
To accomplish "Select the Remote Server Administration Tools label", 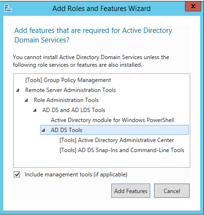I will (x=70, y=90).
